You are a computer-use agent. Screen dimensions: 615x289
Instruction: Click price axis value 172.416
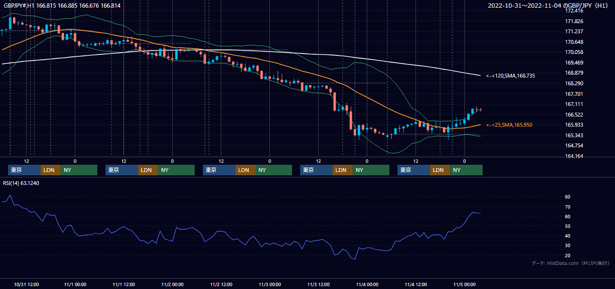tap(574, 11)
